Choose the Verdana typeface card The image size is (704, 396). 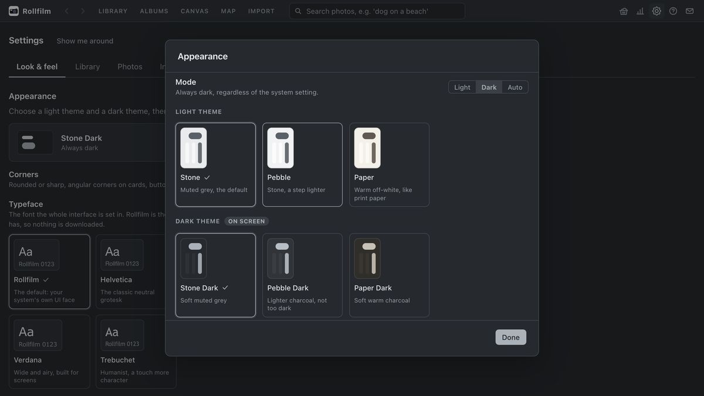coord(50,351)
